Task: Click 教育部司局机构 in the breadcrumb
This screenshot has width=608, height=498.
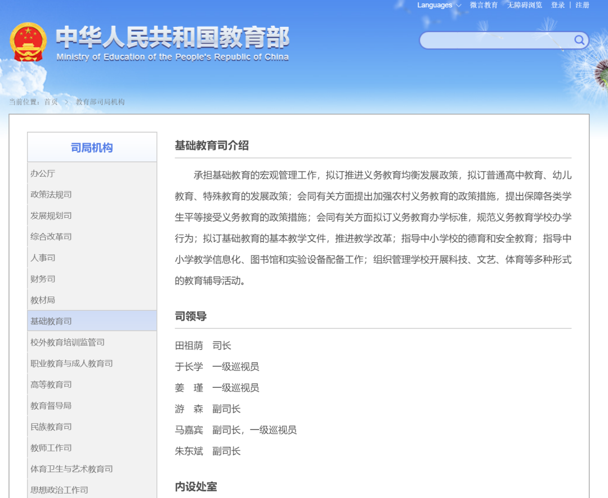Action: [x=100, y=102]
